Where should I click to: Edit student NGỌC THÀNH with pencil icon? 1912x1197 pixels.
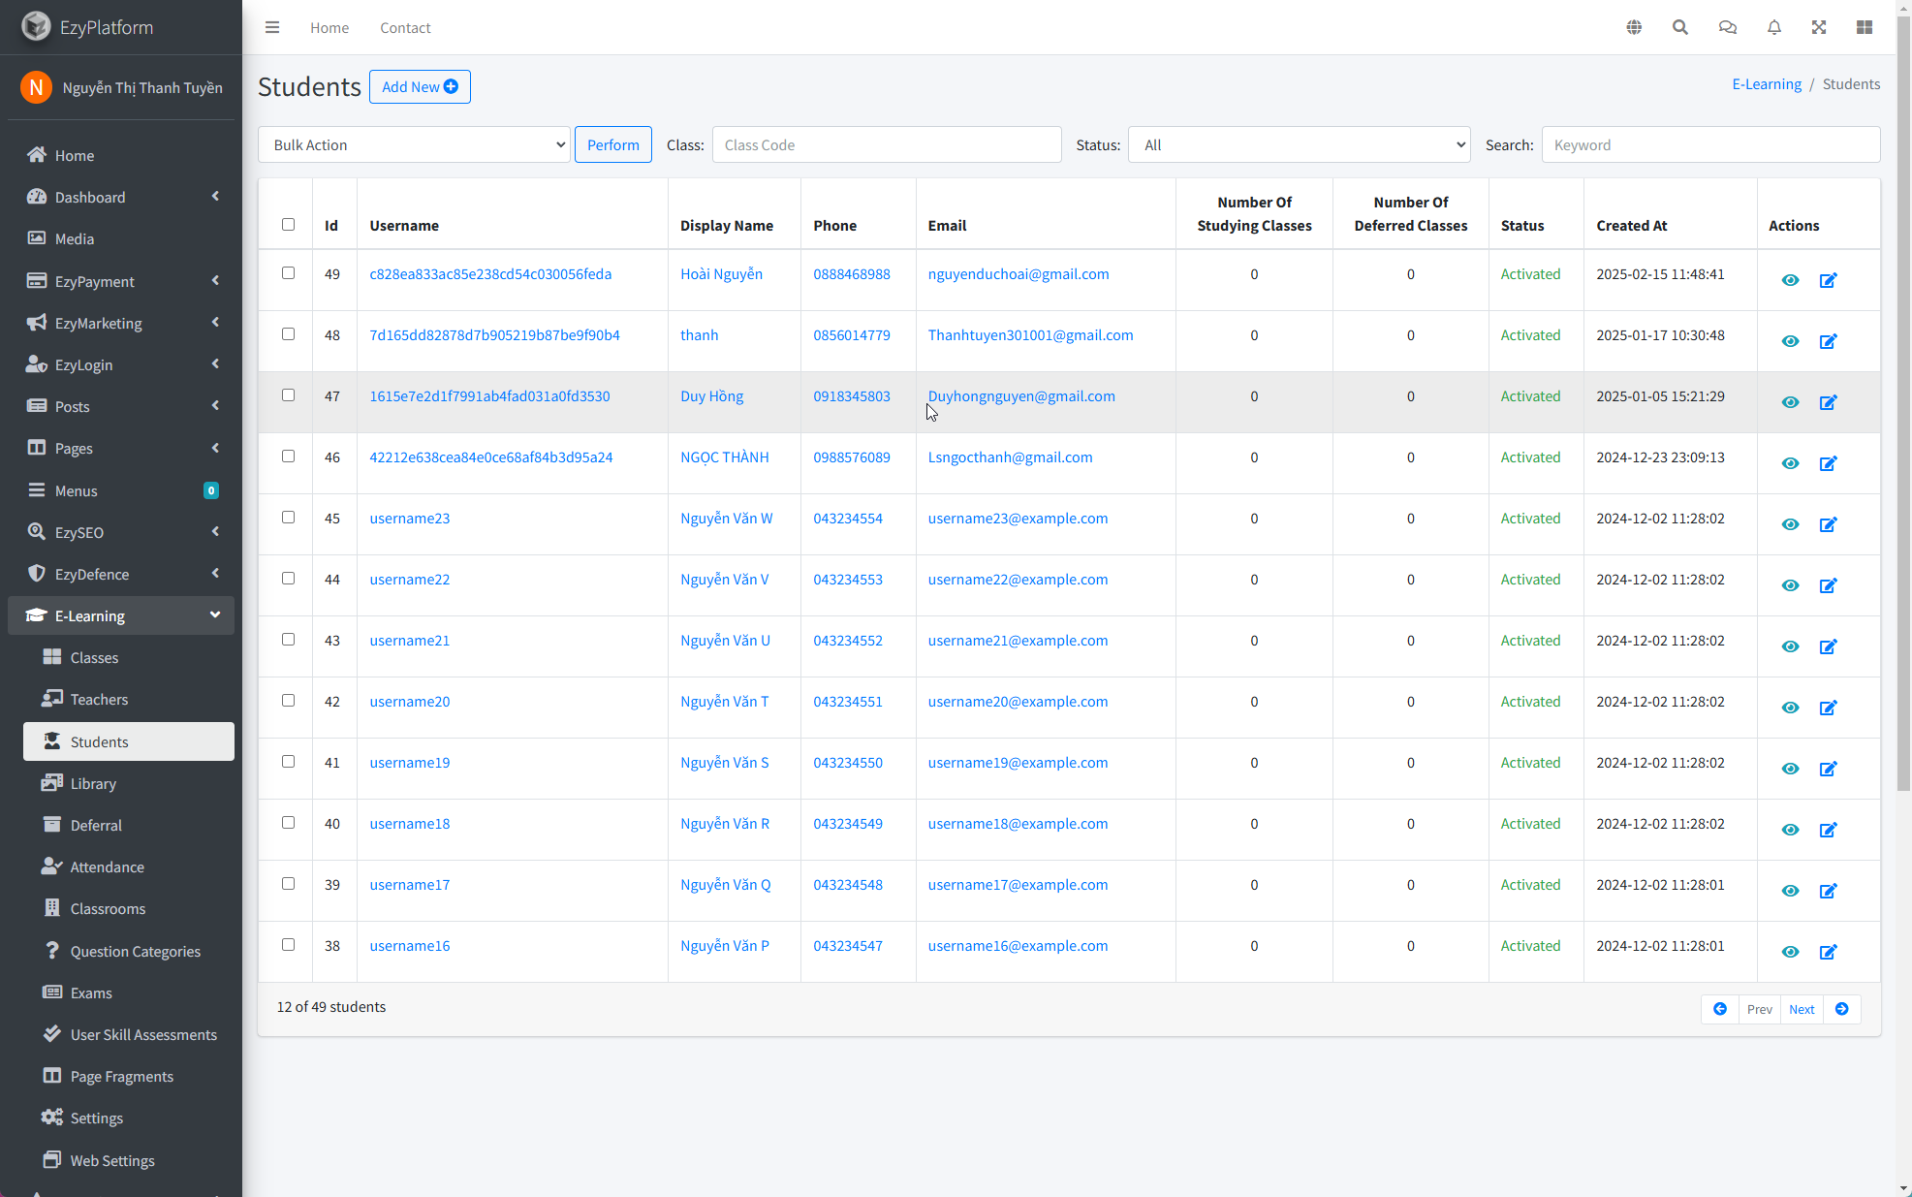point(1828,463)
